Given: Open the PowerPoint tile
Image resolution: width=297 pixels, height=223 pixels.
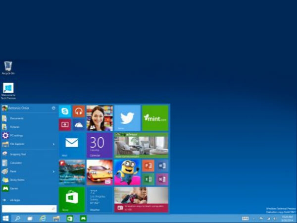Looking at the screenshot, I should (x=148, y=166).
